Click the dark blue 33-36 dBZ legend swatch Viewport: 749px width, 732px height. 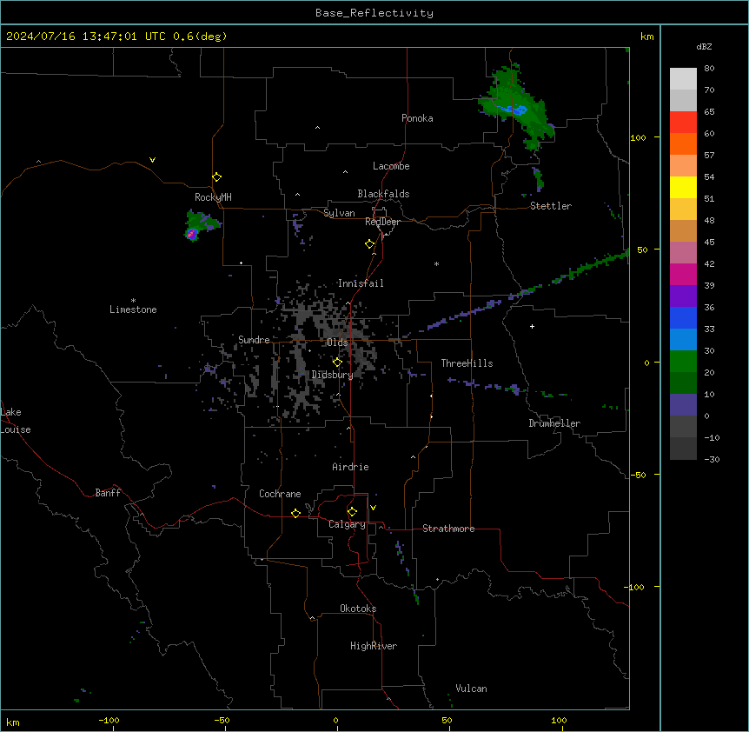(683, 317)
